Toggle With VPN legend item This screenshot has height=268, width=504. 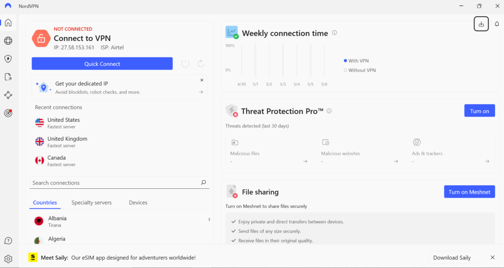[356, 60]
